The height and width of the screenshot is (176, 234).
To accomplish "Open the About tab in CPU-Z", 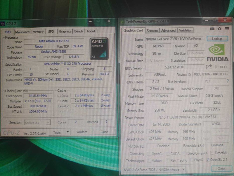I will (91, 31).
